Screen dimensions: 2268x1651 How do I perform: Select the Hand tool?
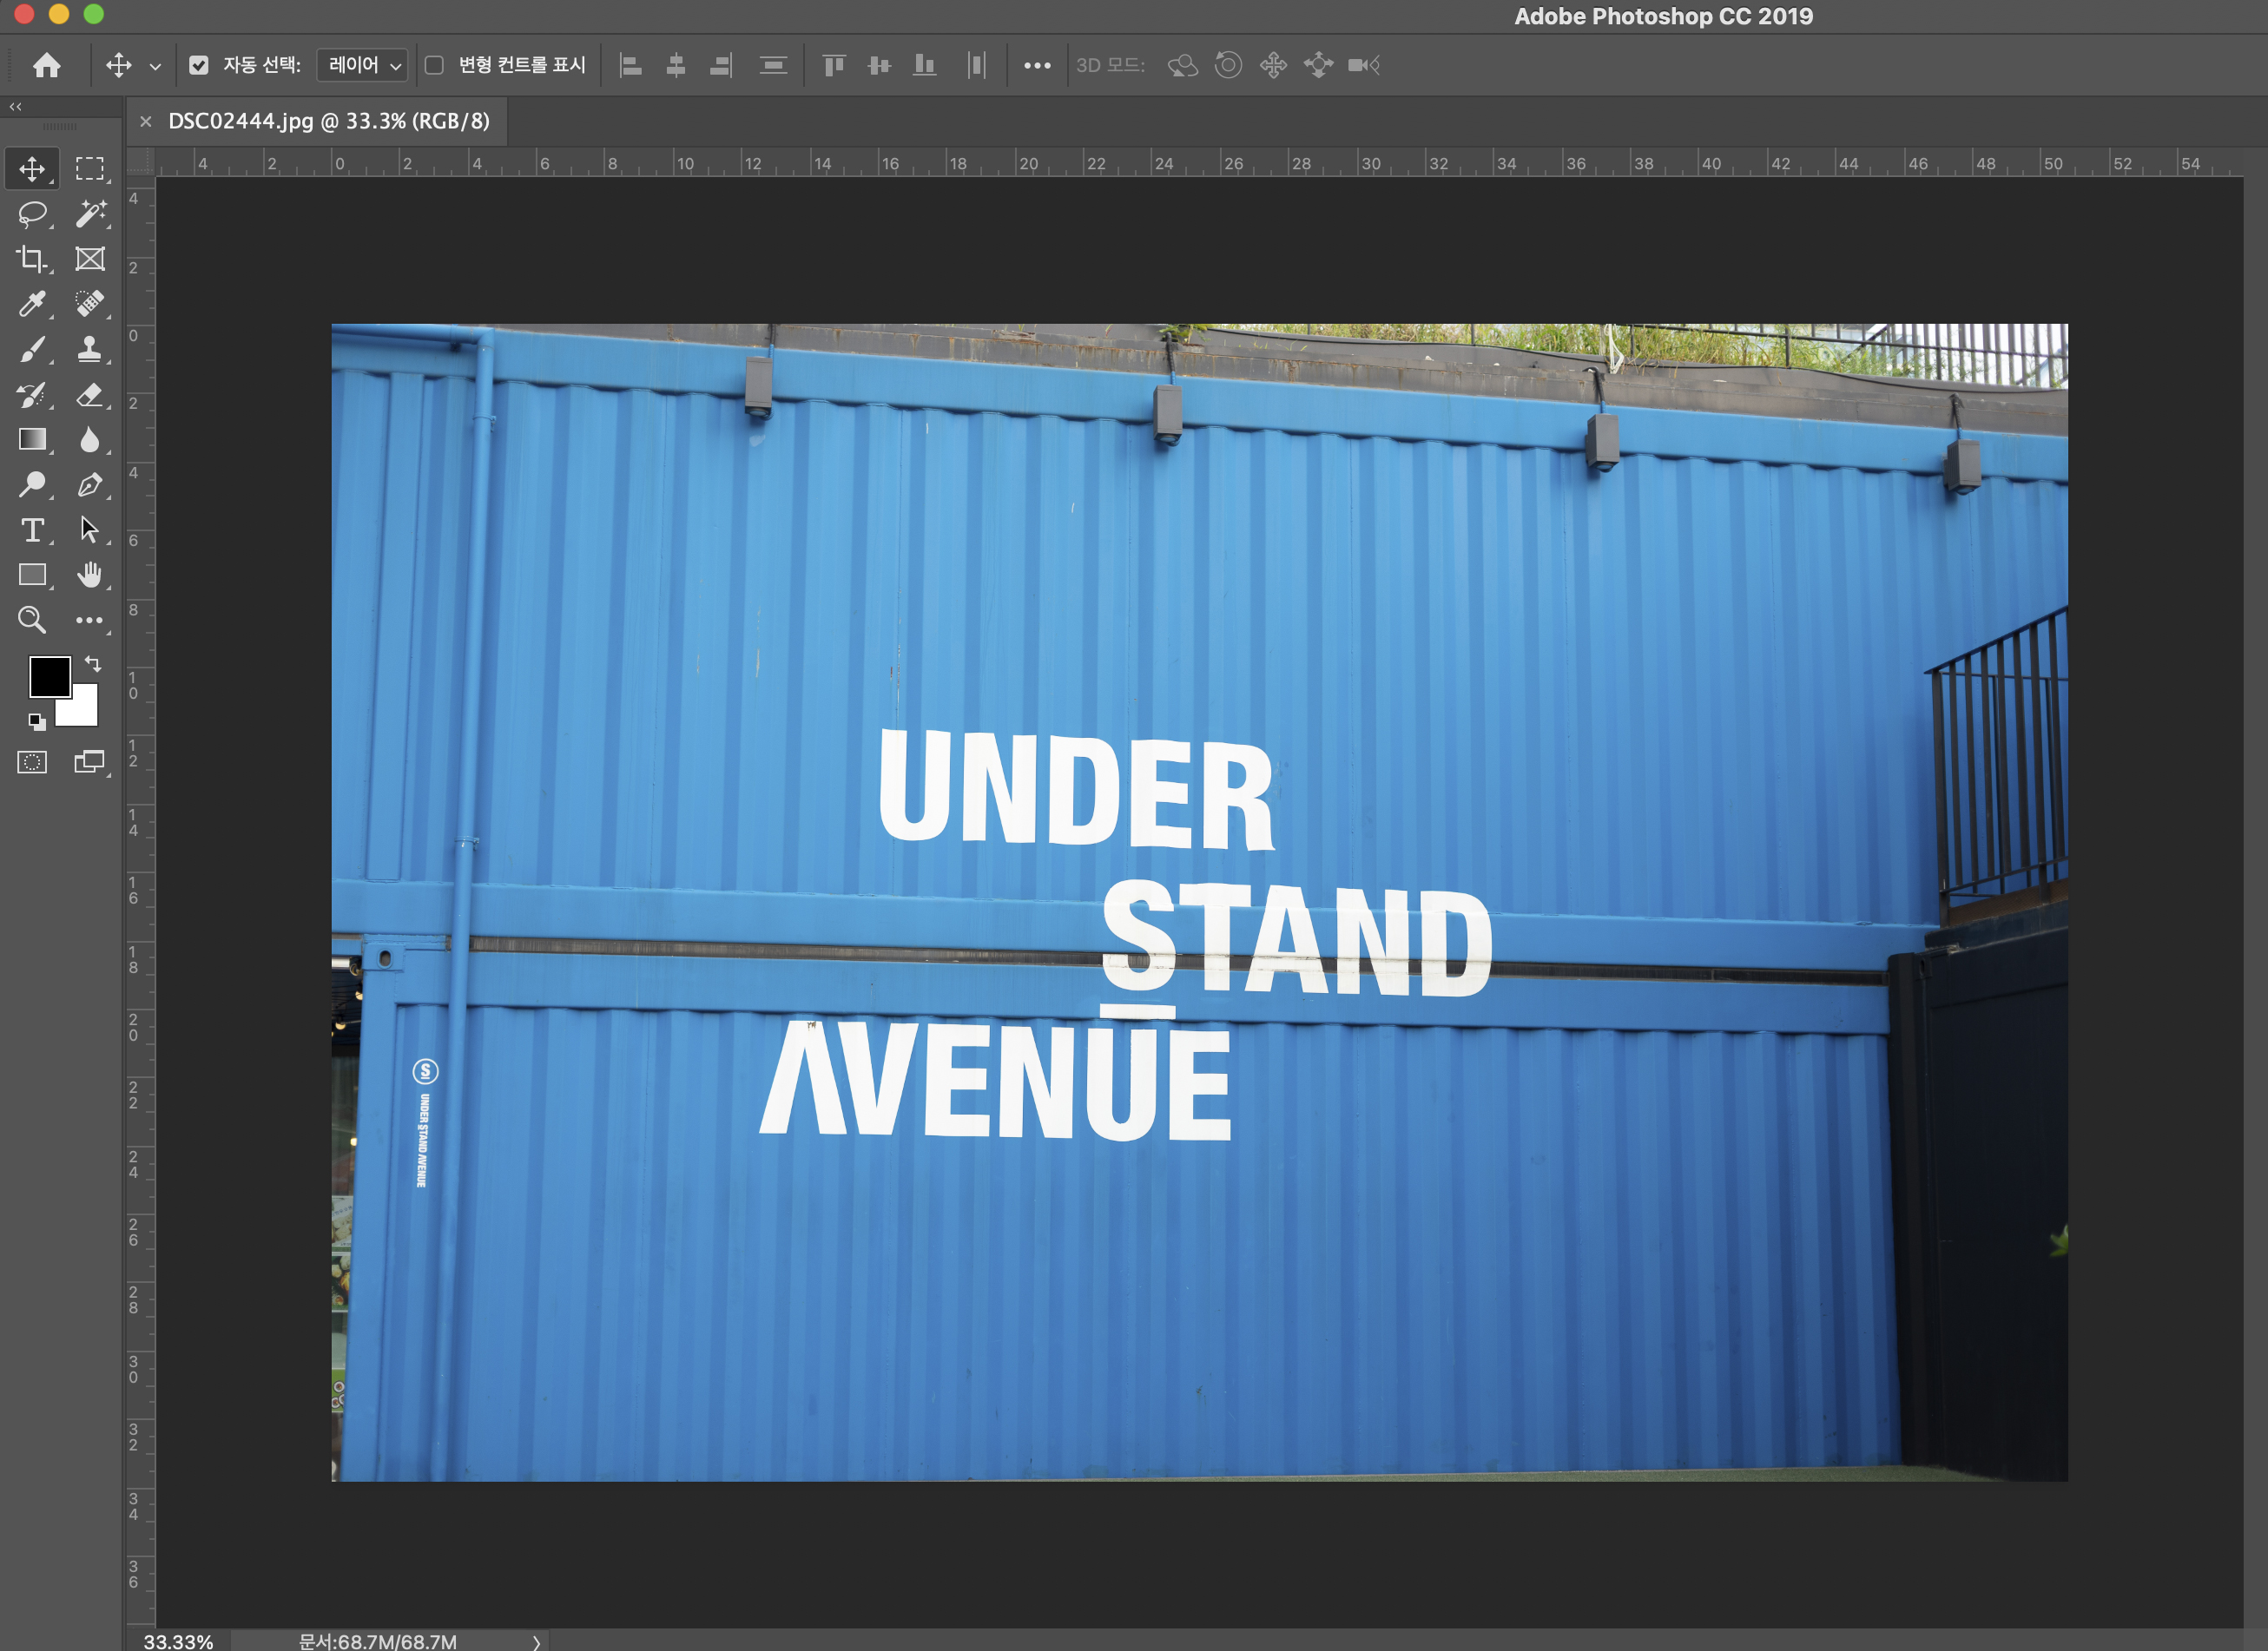[90, 575]
